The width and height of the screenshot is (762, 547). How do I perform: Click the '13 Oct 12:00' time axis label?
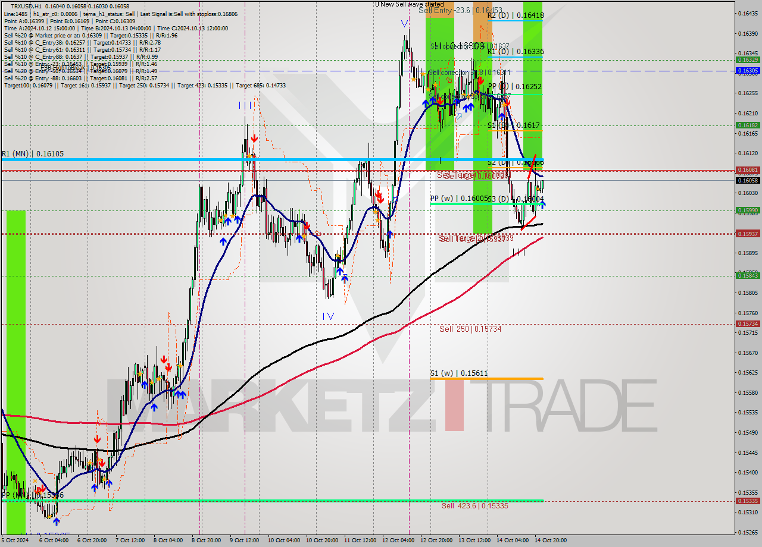pyautogui.click(x=474, y=540)
